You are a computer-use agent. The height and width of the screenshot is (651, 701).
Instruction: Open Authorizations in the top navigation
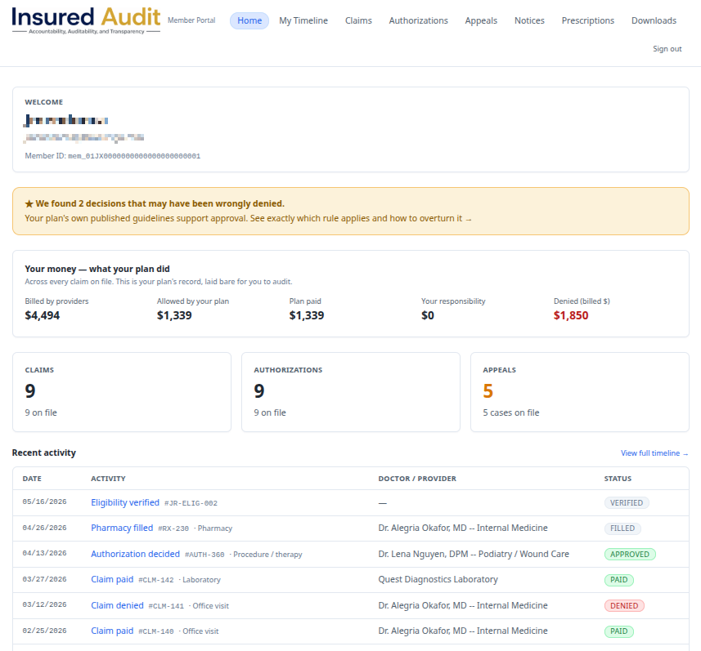tap(418, 20)
